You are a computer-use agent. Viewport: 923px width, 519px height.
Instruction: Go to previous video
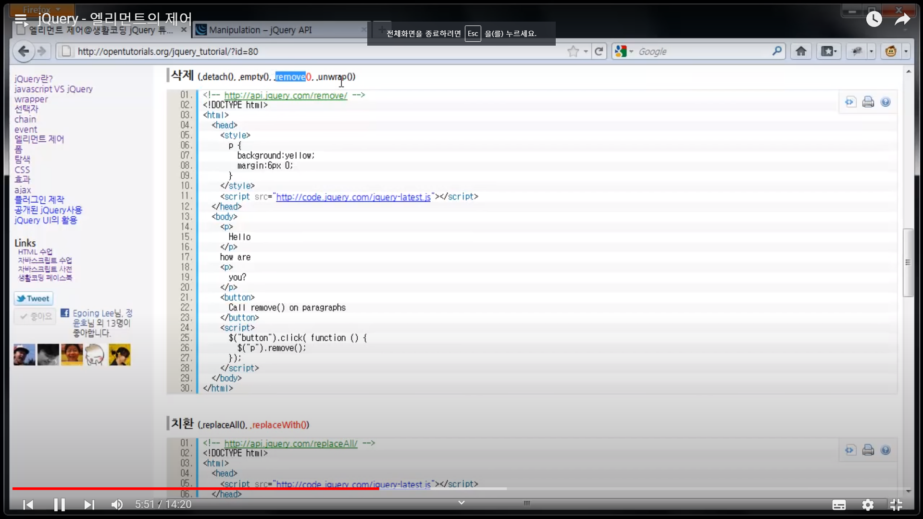click(x=28, y=505)
